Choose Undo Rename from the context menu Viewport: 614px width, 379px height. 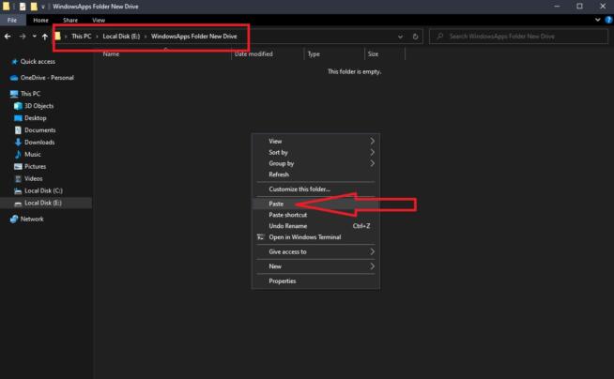point(315,226)
